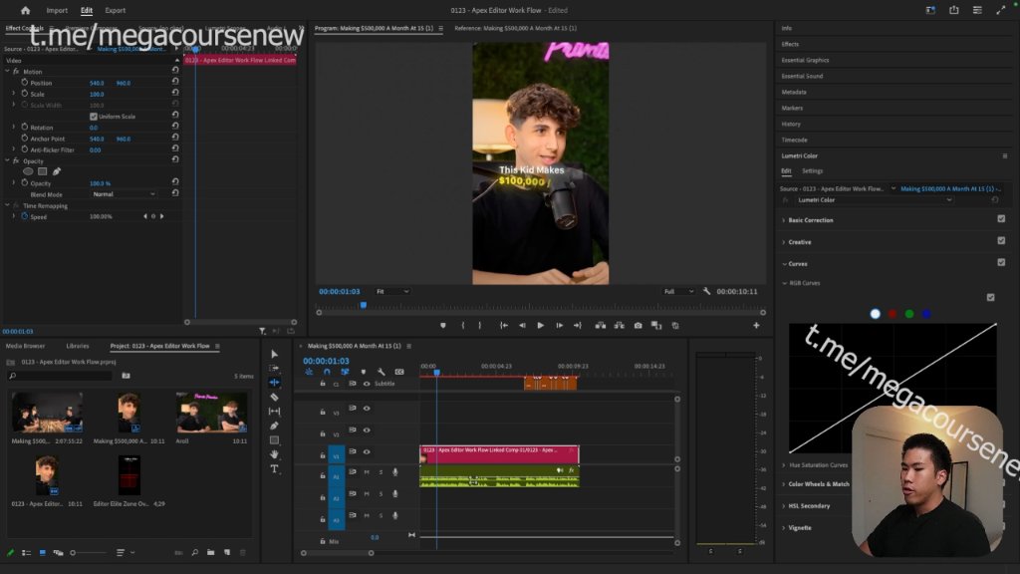
Task: Open the Markers panel
Action: click(x=792, y=108)
